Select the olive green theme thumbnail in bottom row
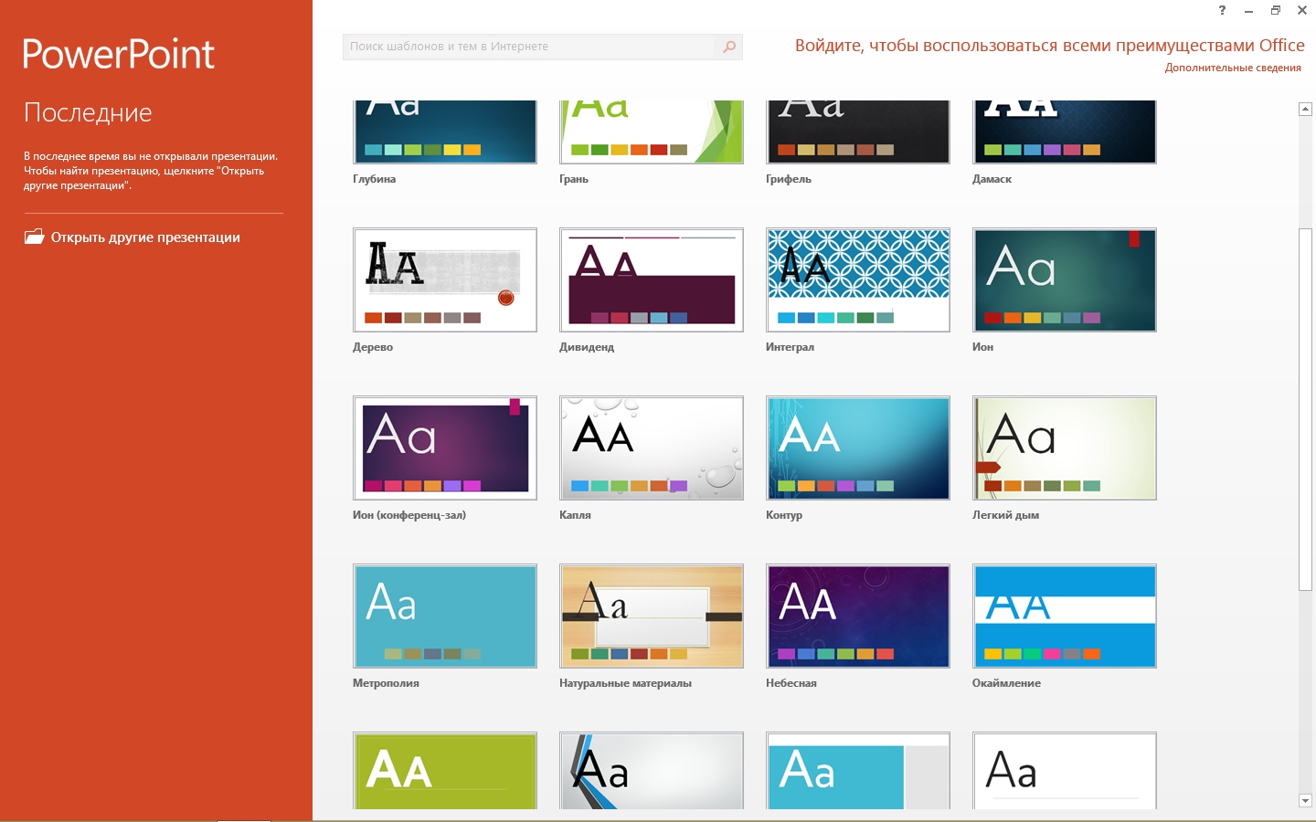Image resolution: width=1316 pixels, height=822 pixels. (x=445, y=770)
